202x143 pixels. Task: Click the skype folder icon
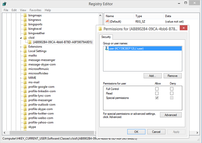pyautogui.click(x=25, y=127)
